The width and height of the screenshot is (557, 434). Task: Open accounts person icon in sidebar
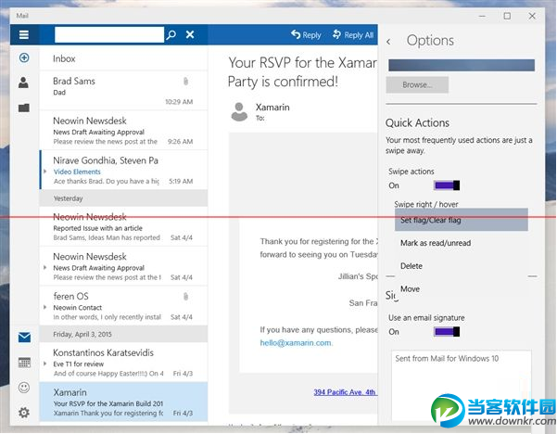pos(24,83)
